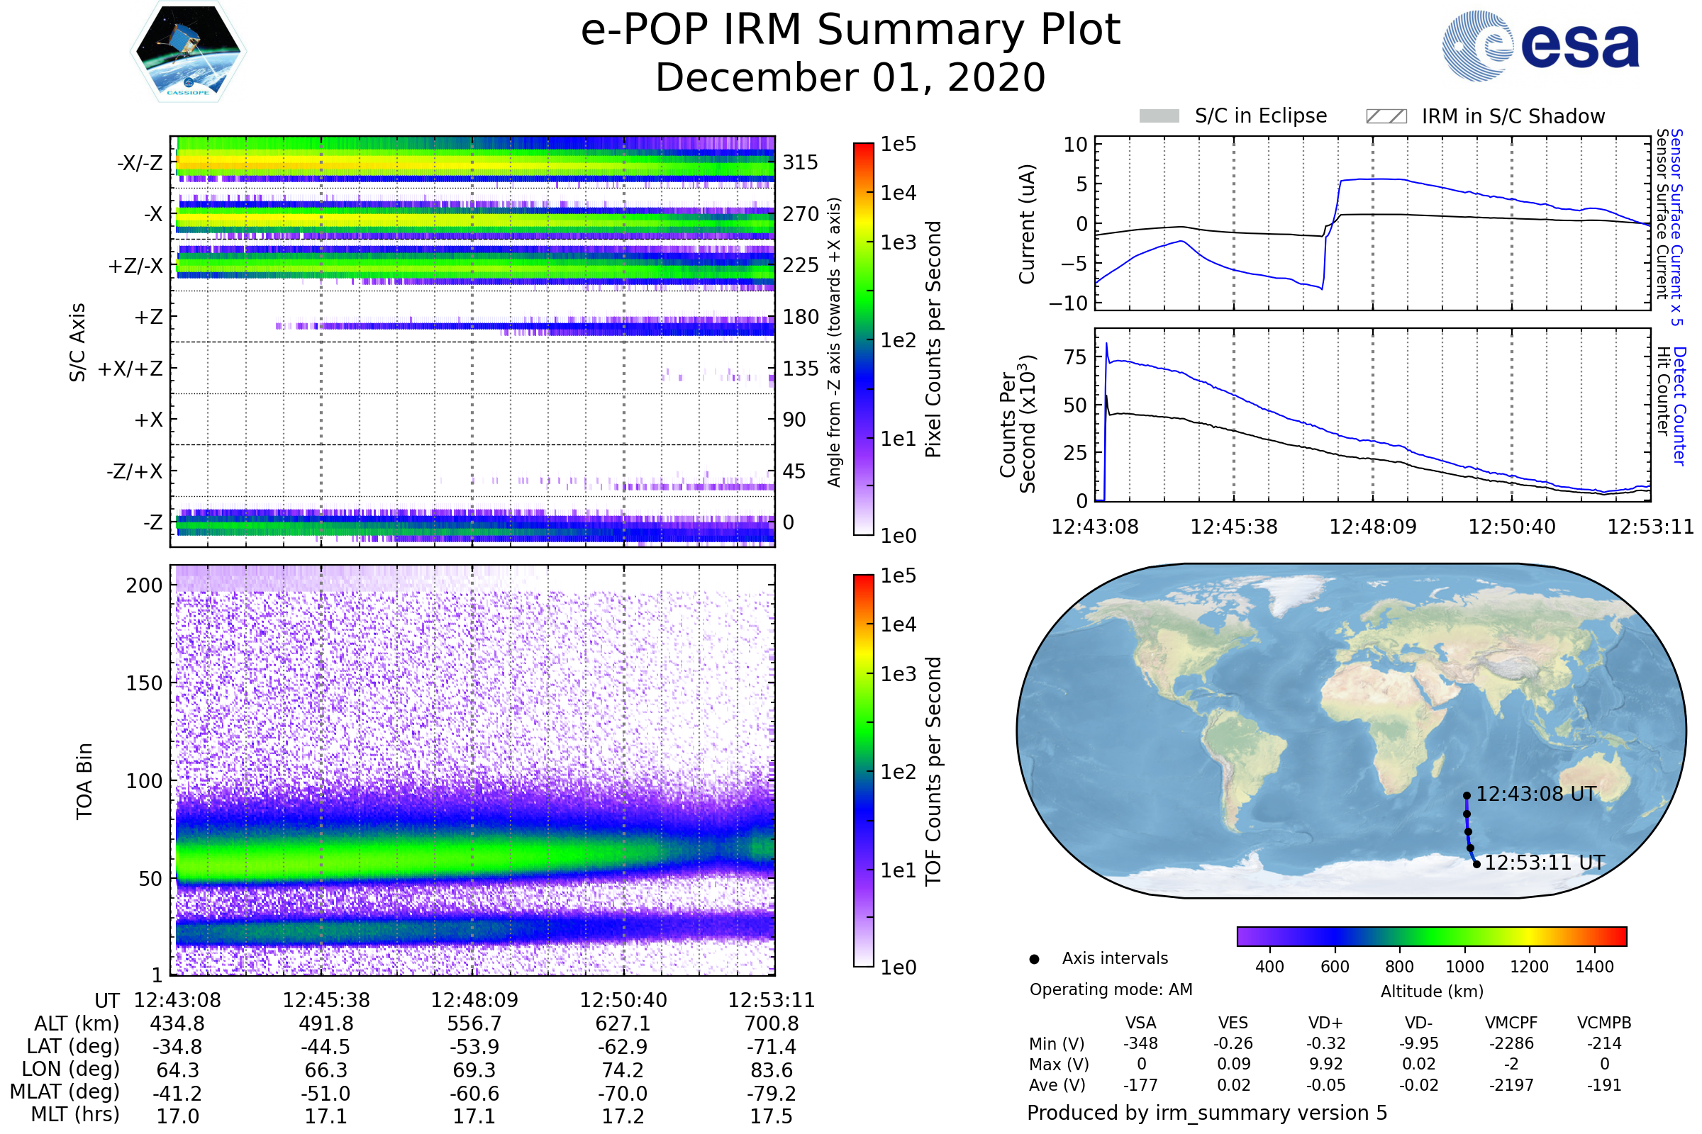Click the gray S/C in Eclipse legend swatch
The height and width of the screenshot is (1134, 1702).
coord(1159,116)
